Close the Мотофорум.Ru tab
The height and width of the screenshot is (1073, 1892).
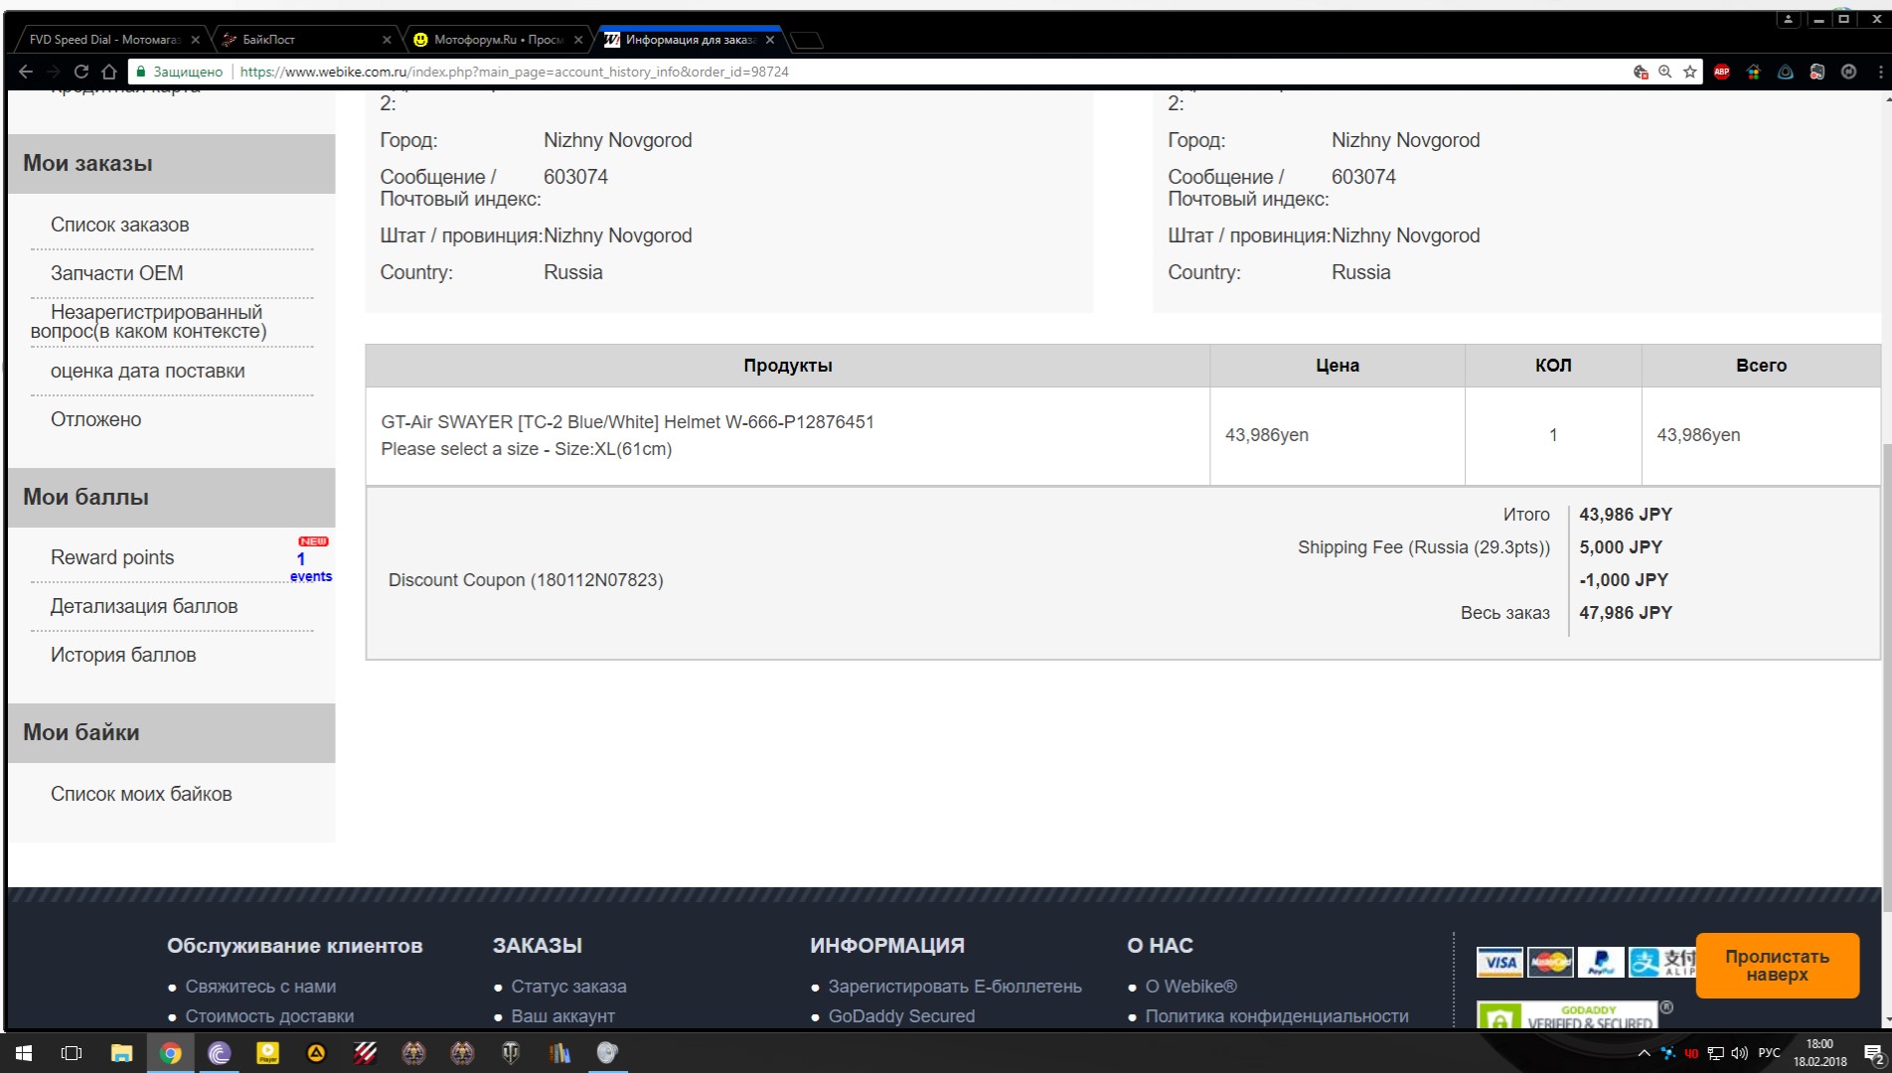[x=578, y=40]
